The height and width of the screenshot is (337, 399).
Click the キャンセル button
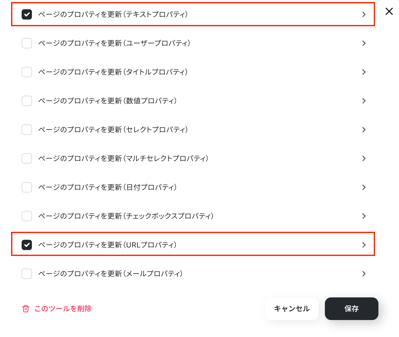(x=292, y=309)
